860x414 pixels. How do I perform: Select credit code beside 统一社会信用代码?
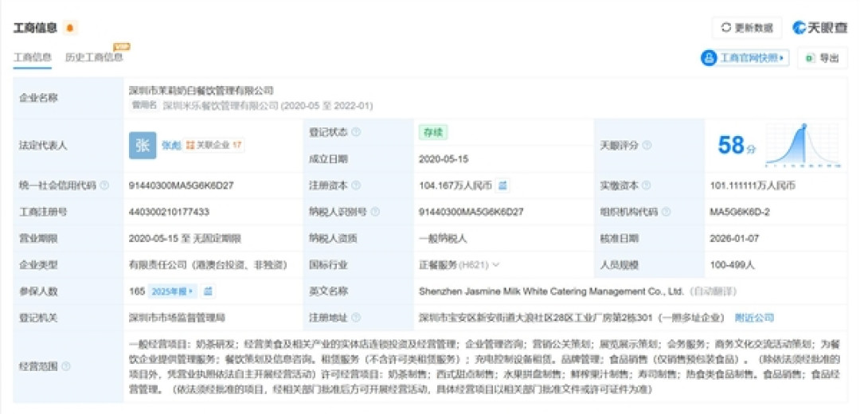[182, 186]
